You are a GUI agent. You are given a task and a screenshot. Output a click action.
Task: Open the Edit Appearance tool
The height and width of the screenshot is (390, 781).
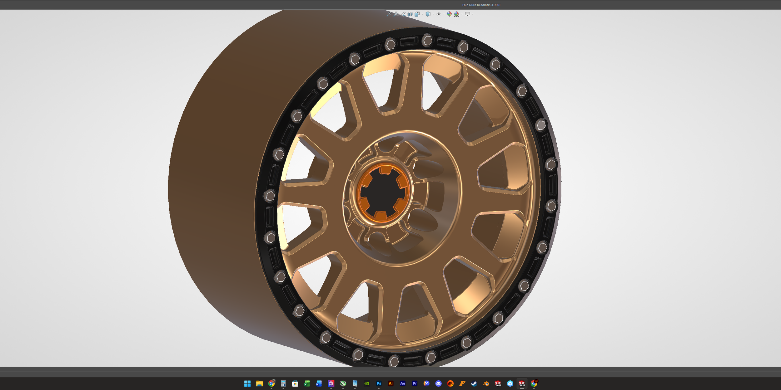click(x=450, y=14)
